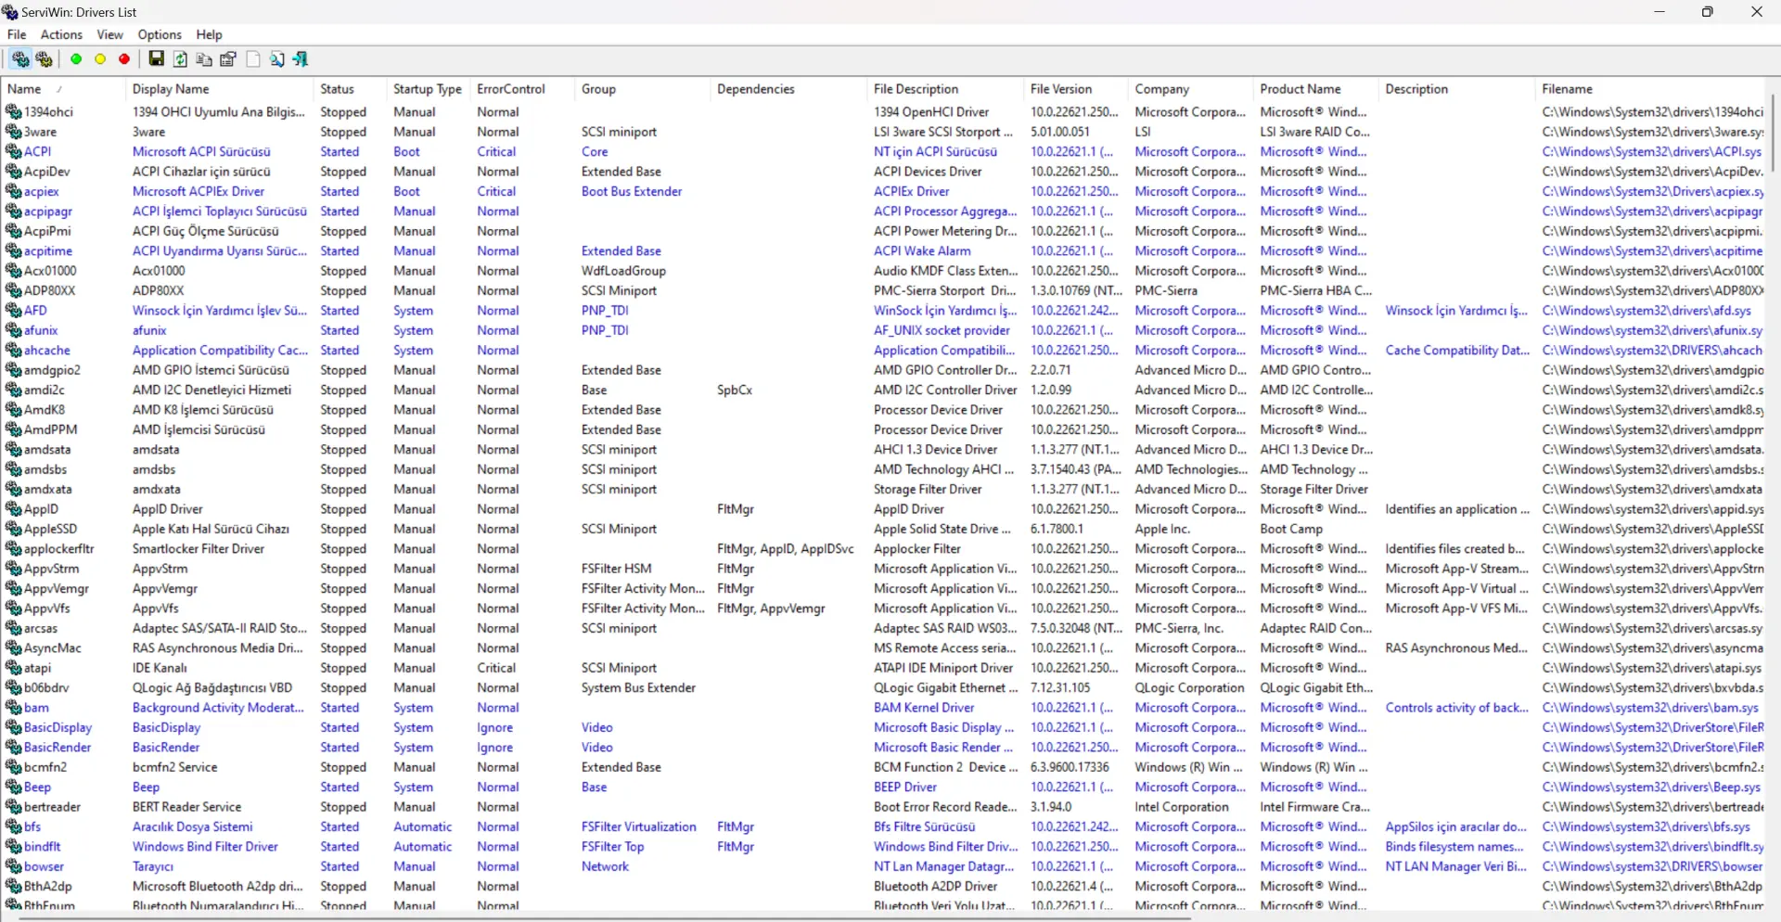The height and width of the screenshot is (922, 1781).
Task: Click the red Stop toolbar icon
Action: coord(124,59)
